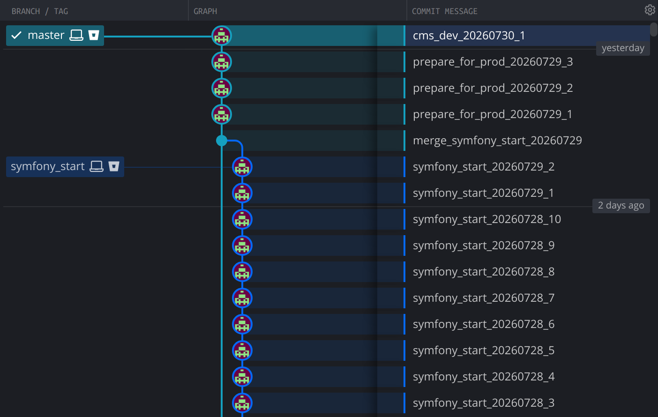Select commit message prepare_for_prod_20260729_1
658x417 pixels.
[x=493, y=114]
